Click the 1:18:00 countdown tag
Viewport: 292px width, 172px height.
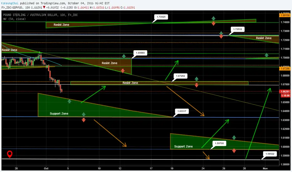point(285,96)
